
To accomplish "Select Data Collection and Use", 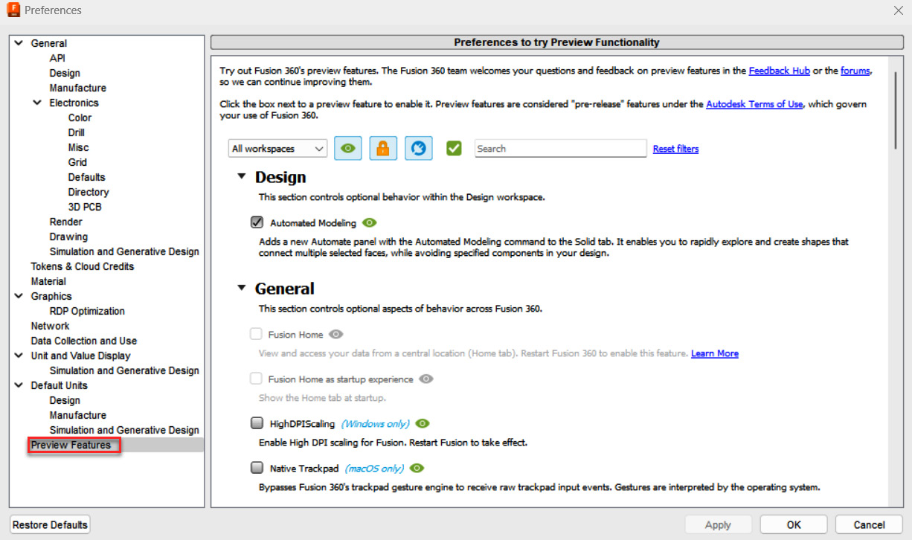I will (84, 341).
